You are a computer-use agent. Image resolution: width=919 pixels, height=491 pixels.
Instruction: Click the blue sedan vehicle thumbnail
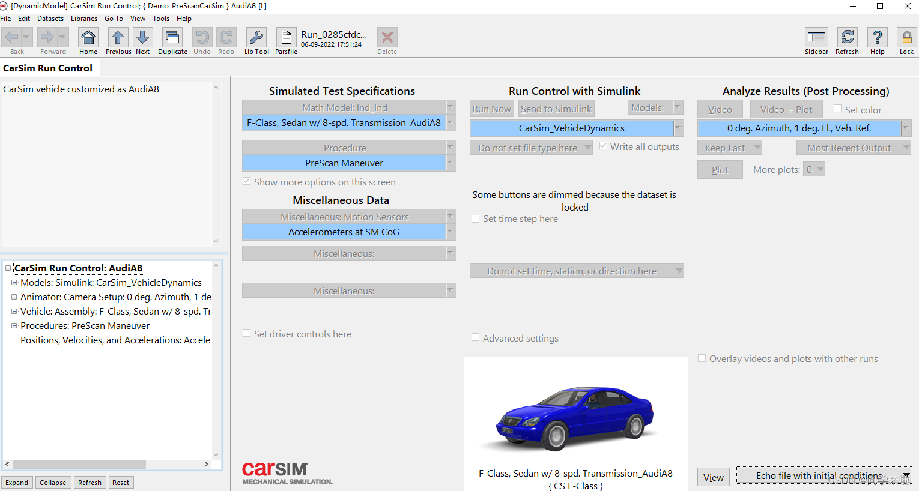(x=575, y=418)
